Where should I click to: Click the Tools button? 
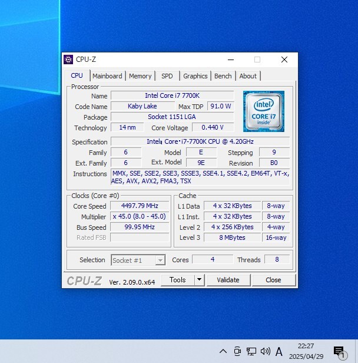click(x=178, y=280)
